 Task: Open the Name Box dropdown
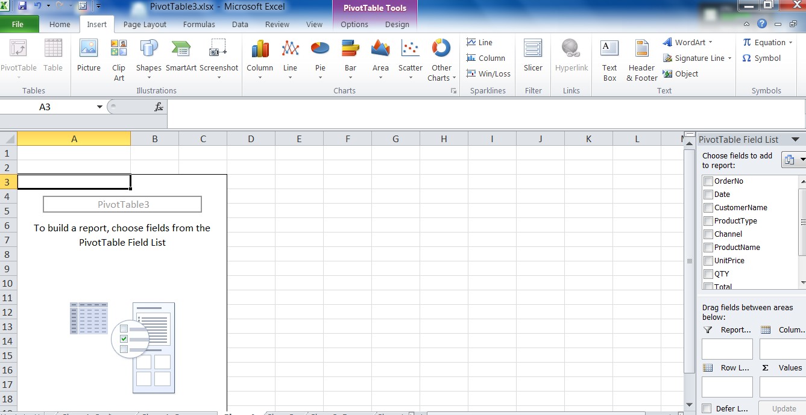pyautogui.click(x=99, y=105)
